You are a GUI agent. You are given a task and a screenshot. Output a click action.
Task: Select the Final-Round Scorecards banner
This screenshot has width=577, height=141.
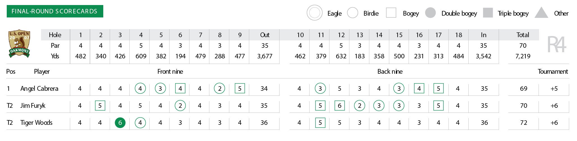55,11
